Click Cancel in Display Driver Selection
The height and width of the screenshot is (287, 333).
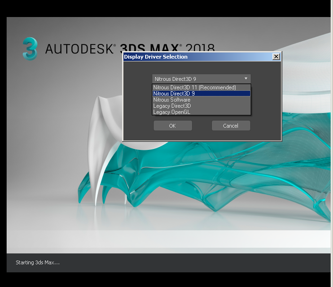point(231,126)
